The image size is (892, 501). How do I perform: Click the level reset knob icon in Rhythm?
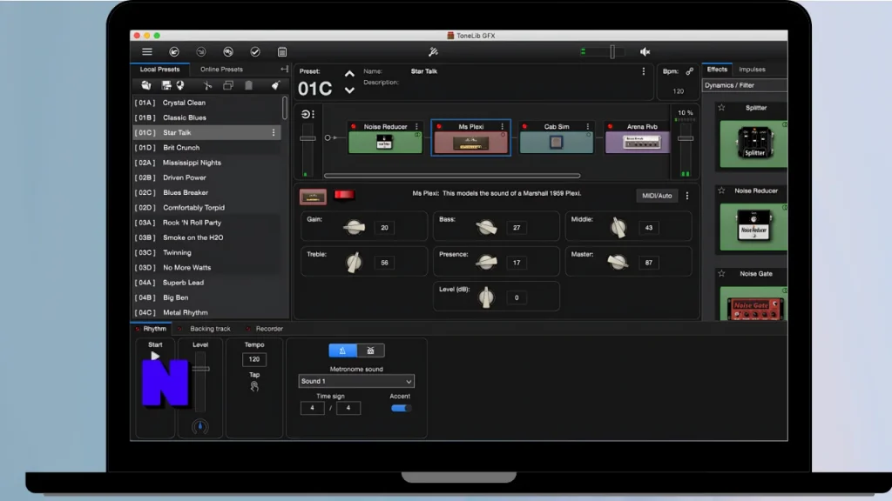[199, 426]
